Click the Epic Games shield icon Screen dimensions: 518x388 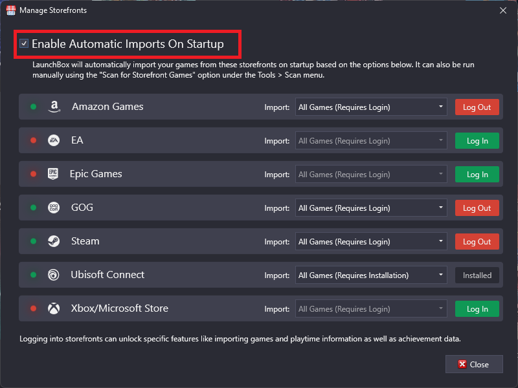[53, 174]
